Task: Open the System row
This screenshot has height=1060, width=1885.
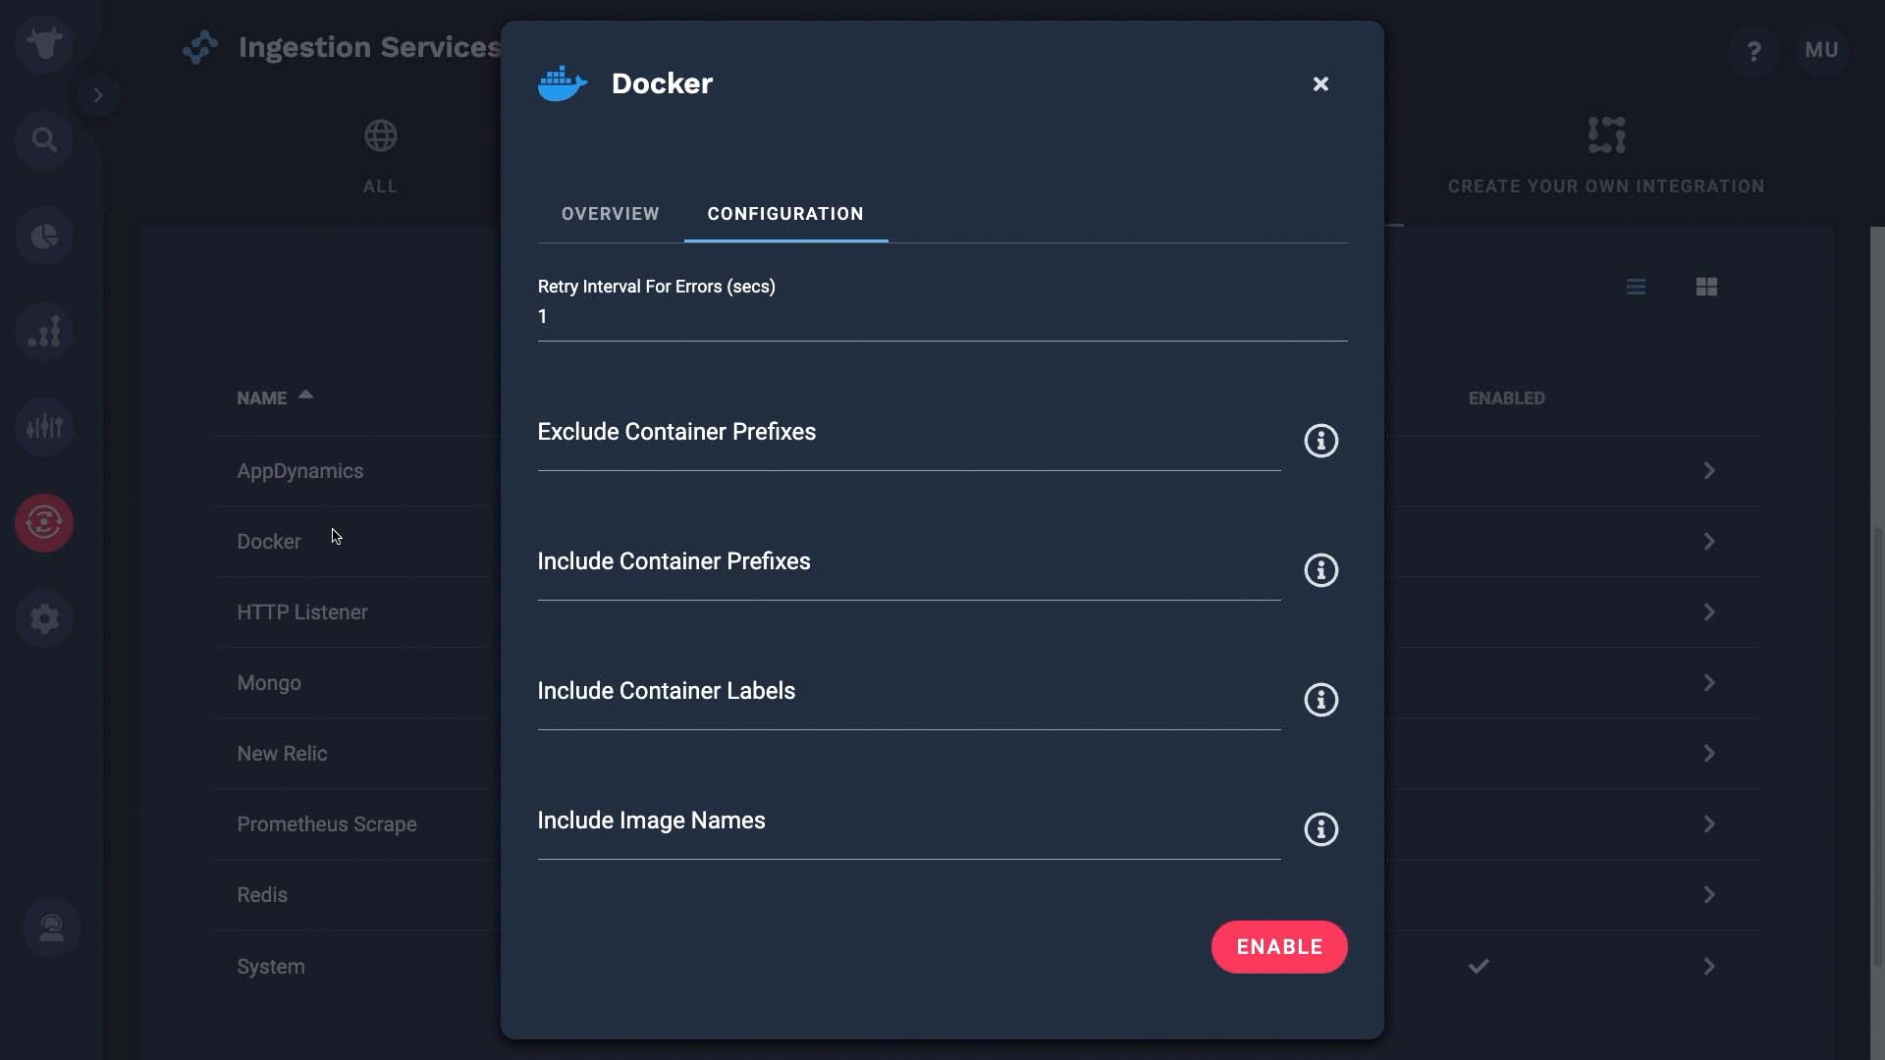Action: click(270, 967)
